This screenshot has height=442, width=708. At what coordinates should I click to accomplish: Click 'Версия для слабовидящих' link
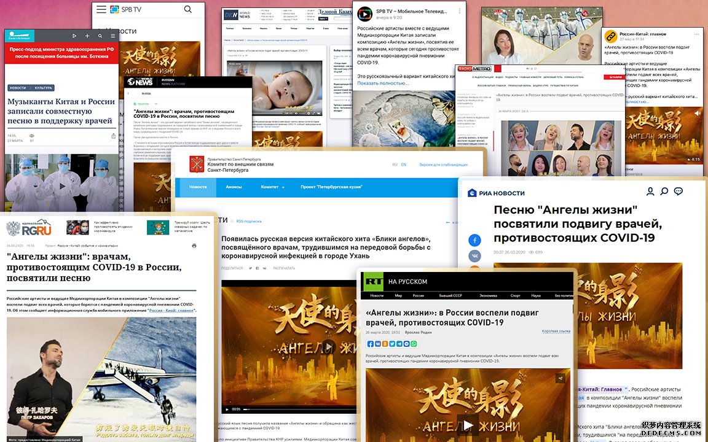[443, 165]
